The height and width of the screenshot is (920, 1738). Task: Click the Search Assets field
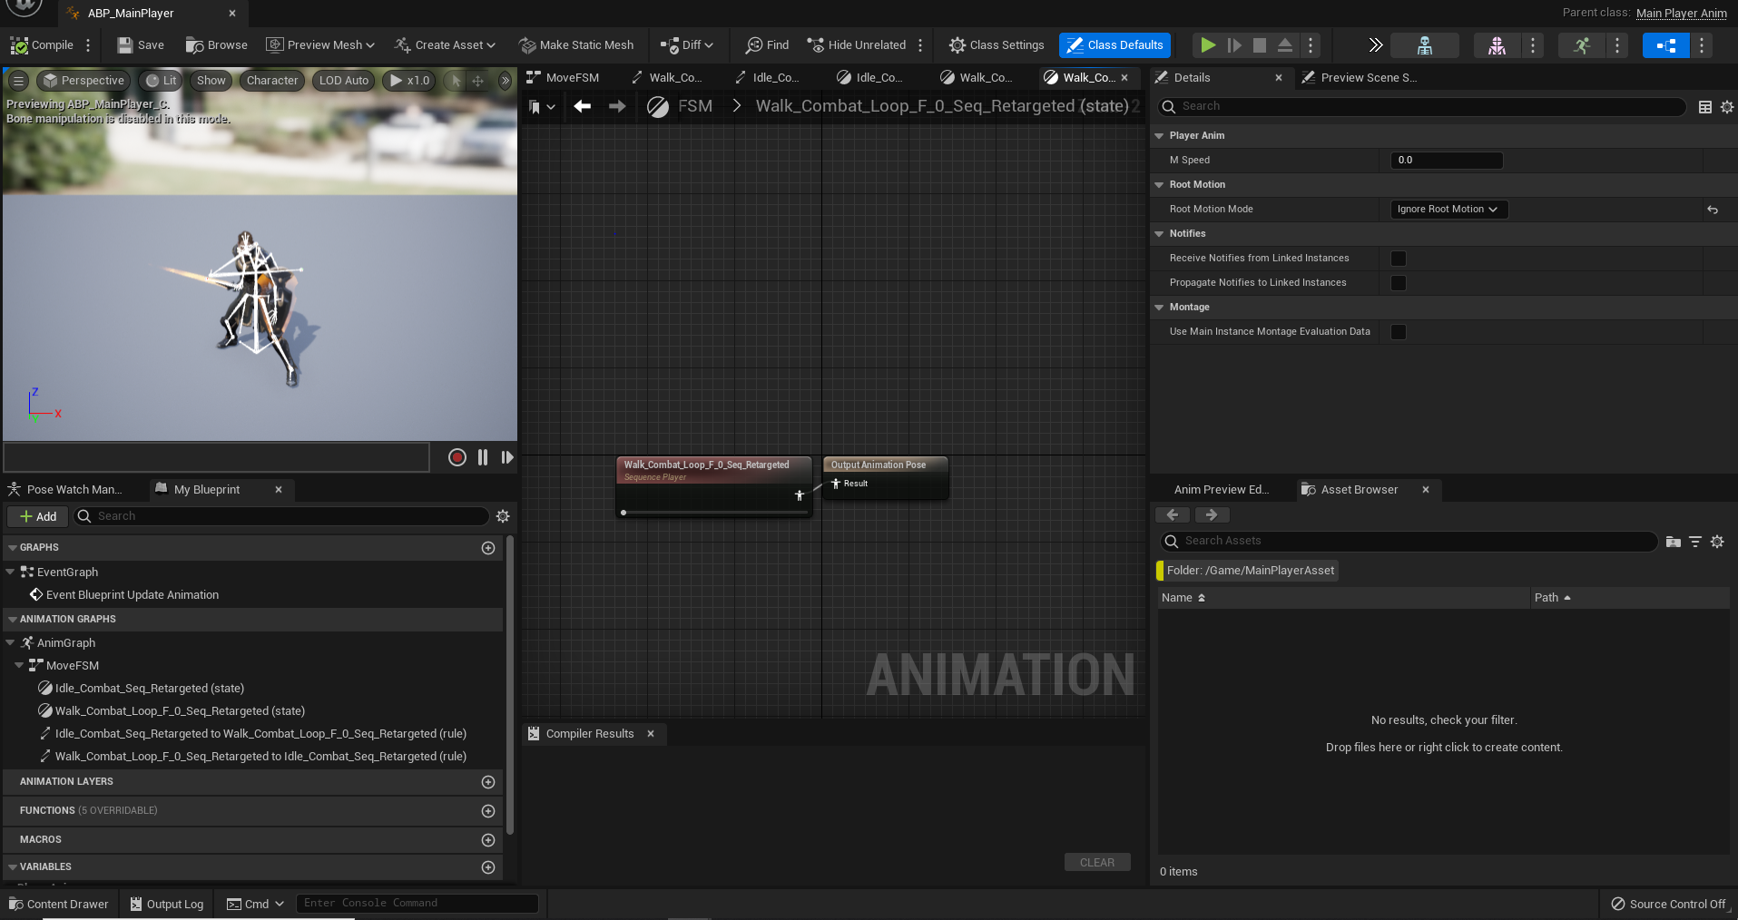coord(1409,541)
